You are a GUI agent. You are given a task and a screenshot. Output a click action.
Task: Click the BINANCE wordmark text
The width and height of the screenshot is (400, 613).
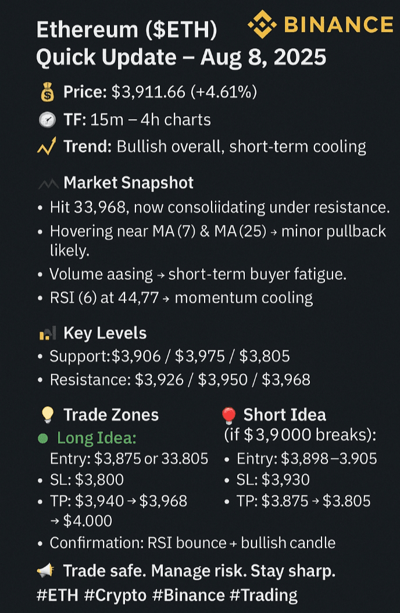338,24
